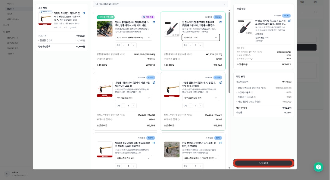Select the highlighted item in the left sidebar menu
This screenshot has height=180, width=336.
(x=11, y=9)
